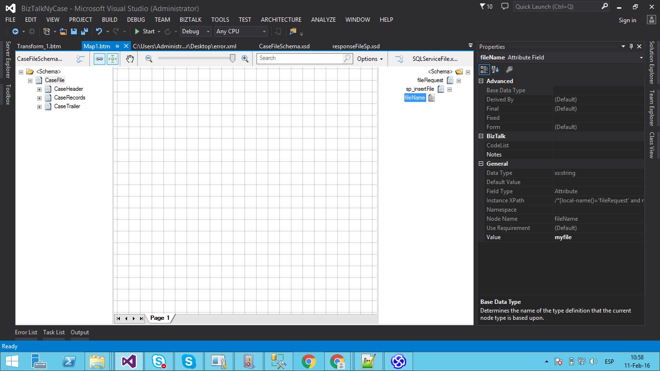Open the error.xml document tab

pyautogui.click(x=185, y=46)
